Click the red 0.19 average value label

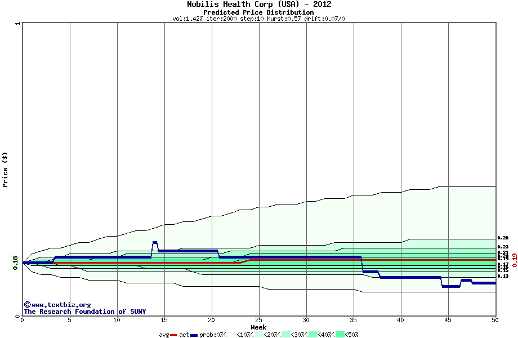(x=515, y=260)
